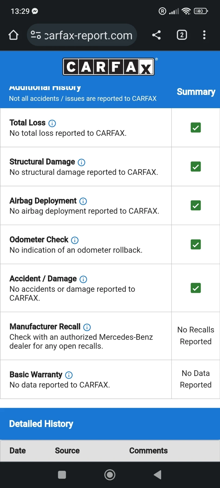Open Airbag Deployment info tooltip
This screenshot has width=220, height=488.
pos(83,201)
